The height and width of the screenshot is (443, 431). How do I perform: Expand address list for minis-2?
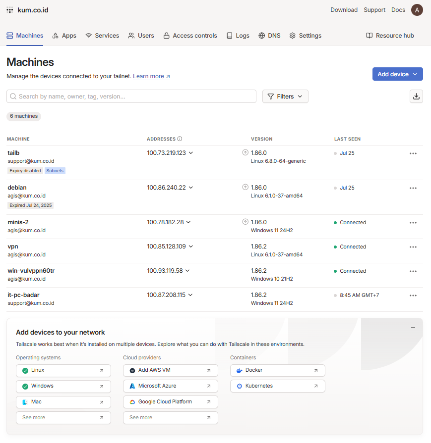click(x=189, y=222)
